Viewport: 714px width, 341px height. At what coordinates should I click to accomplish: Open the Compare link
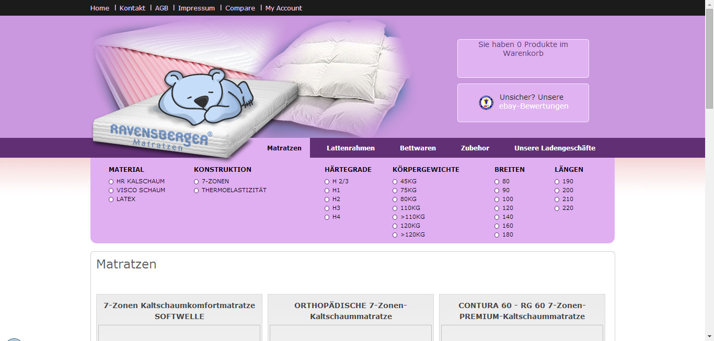coord(240,8)
